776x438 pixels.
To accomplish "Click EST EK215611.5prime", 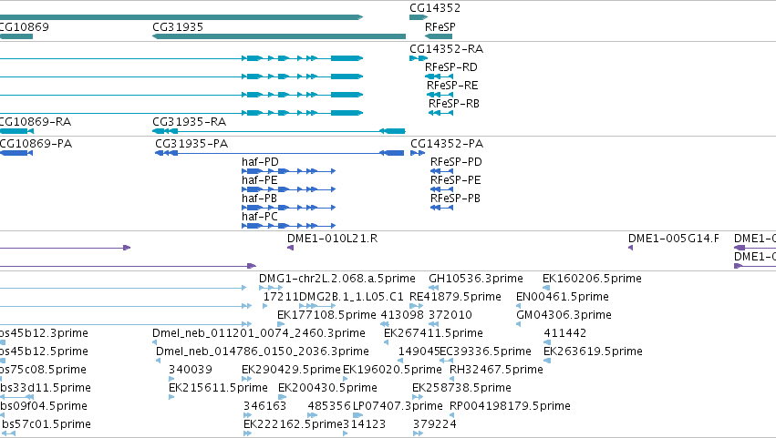I will point(218,388).
